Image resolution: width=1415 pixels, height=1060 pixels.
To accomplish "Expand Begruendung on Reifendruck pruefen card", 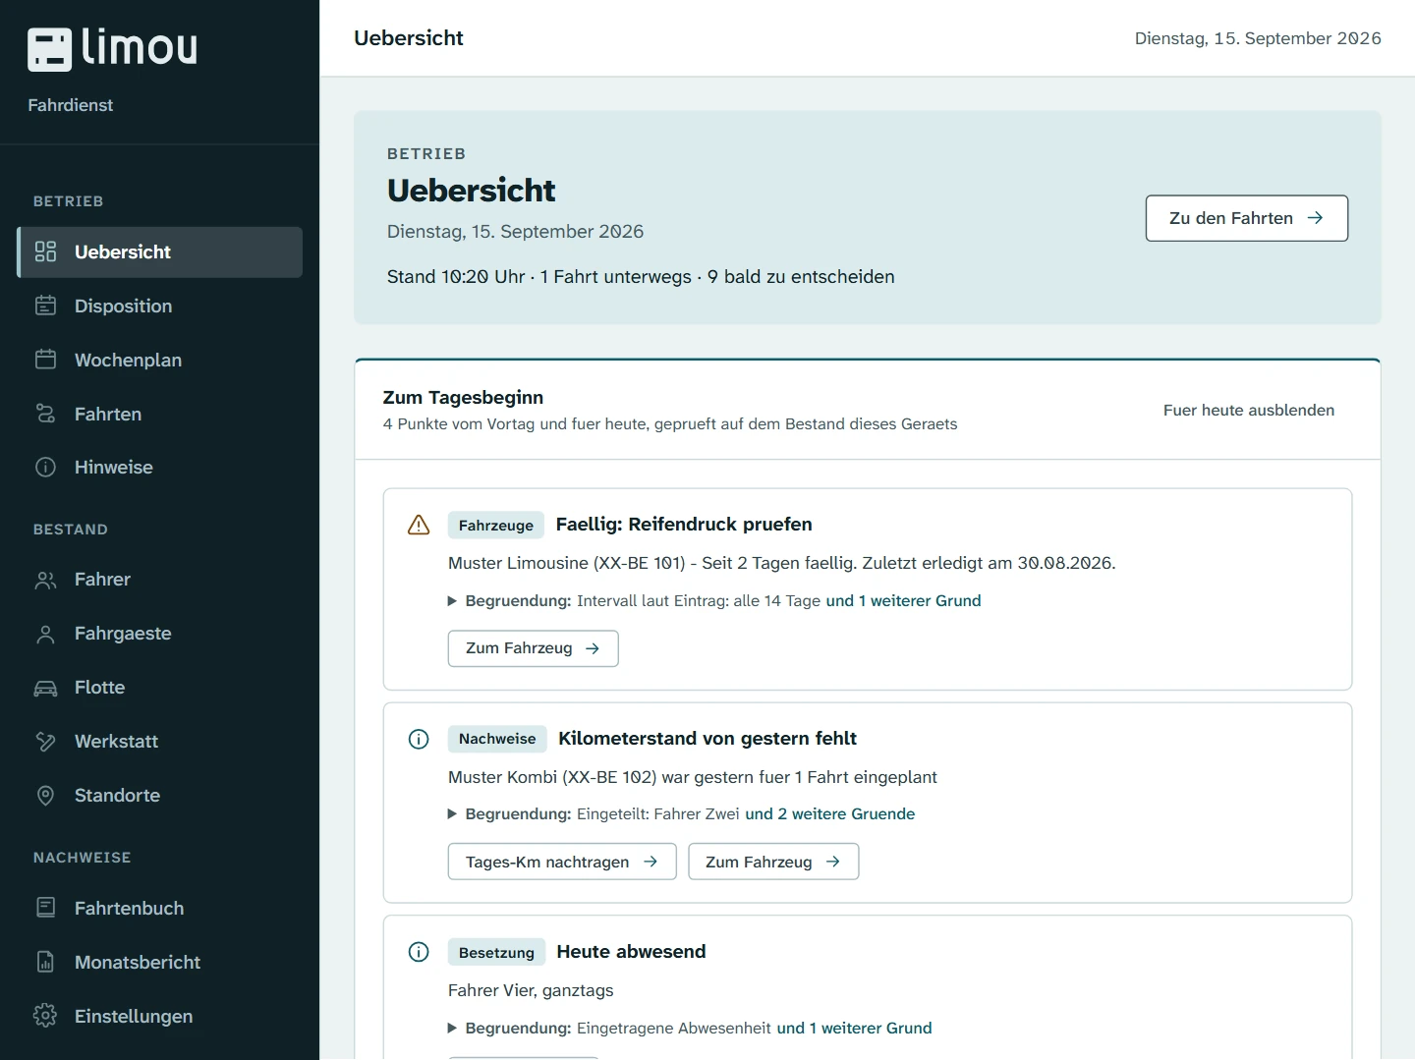I will (452, 600).
